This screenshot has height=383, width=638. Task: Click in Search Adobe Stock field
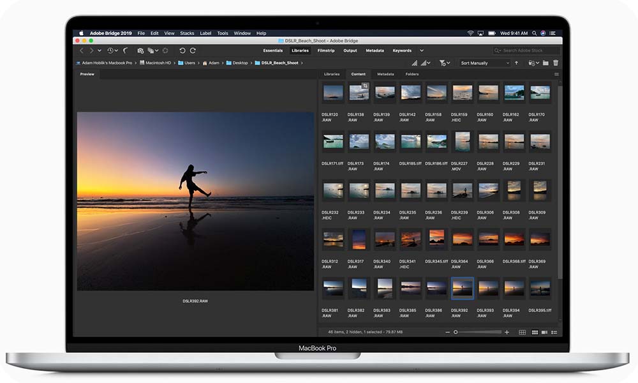click(x=526, y=50)
